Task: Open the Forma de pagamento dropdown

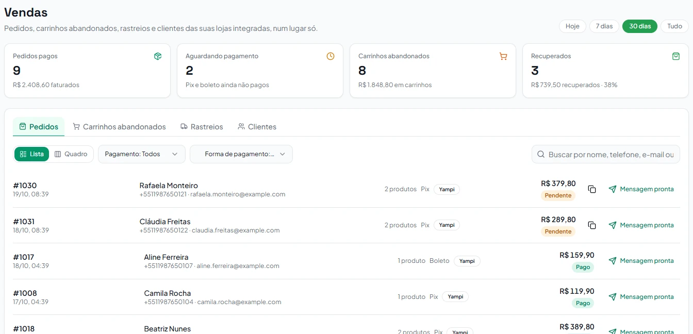Action: [241, 154]
